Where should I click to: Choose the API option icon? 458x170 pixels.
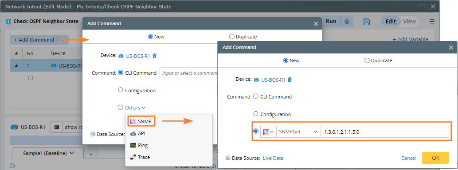coord(133,133)
